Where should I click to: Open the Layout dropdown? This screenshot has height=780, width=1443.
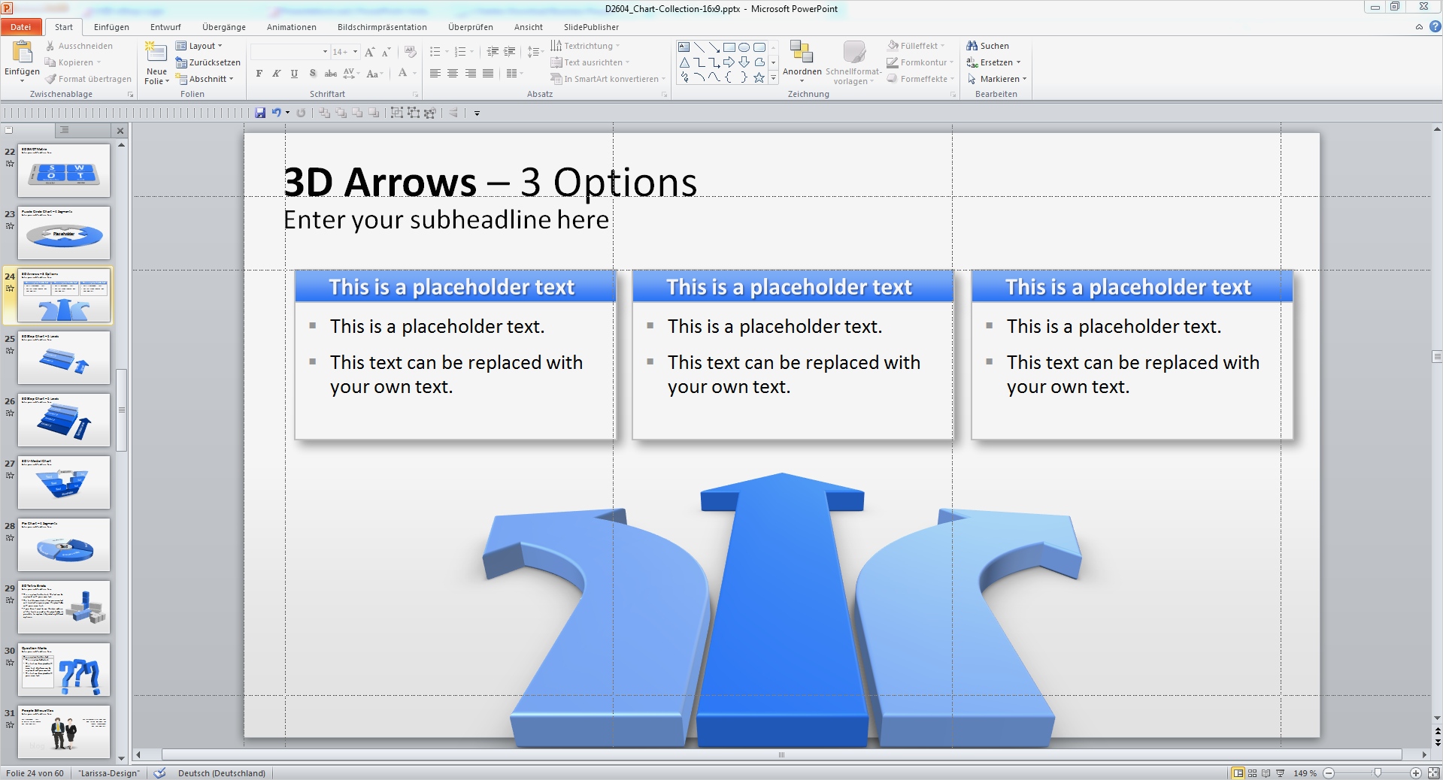coord(199,46)
